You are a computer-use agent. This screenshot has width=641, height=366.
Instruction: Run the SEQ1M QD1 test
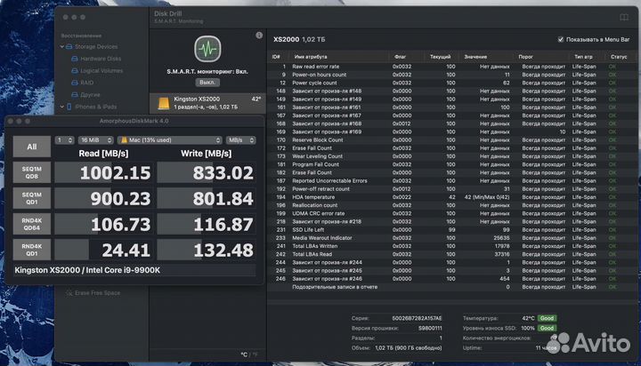pos(32,198)
